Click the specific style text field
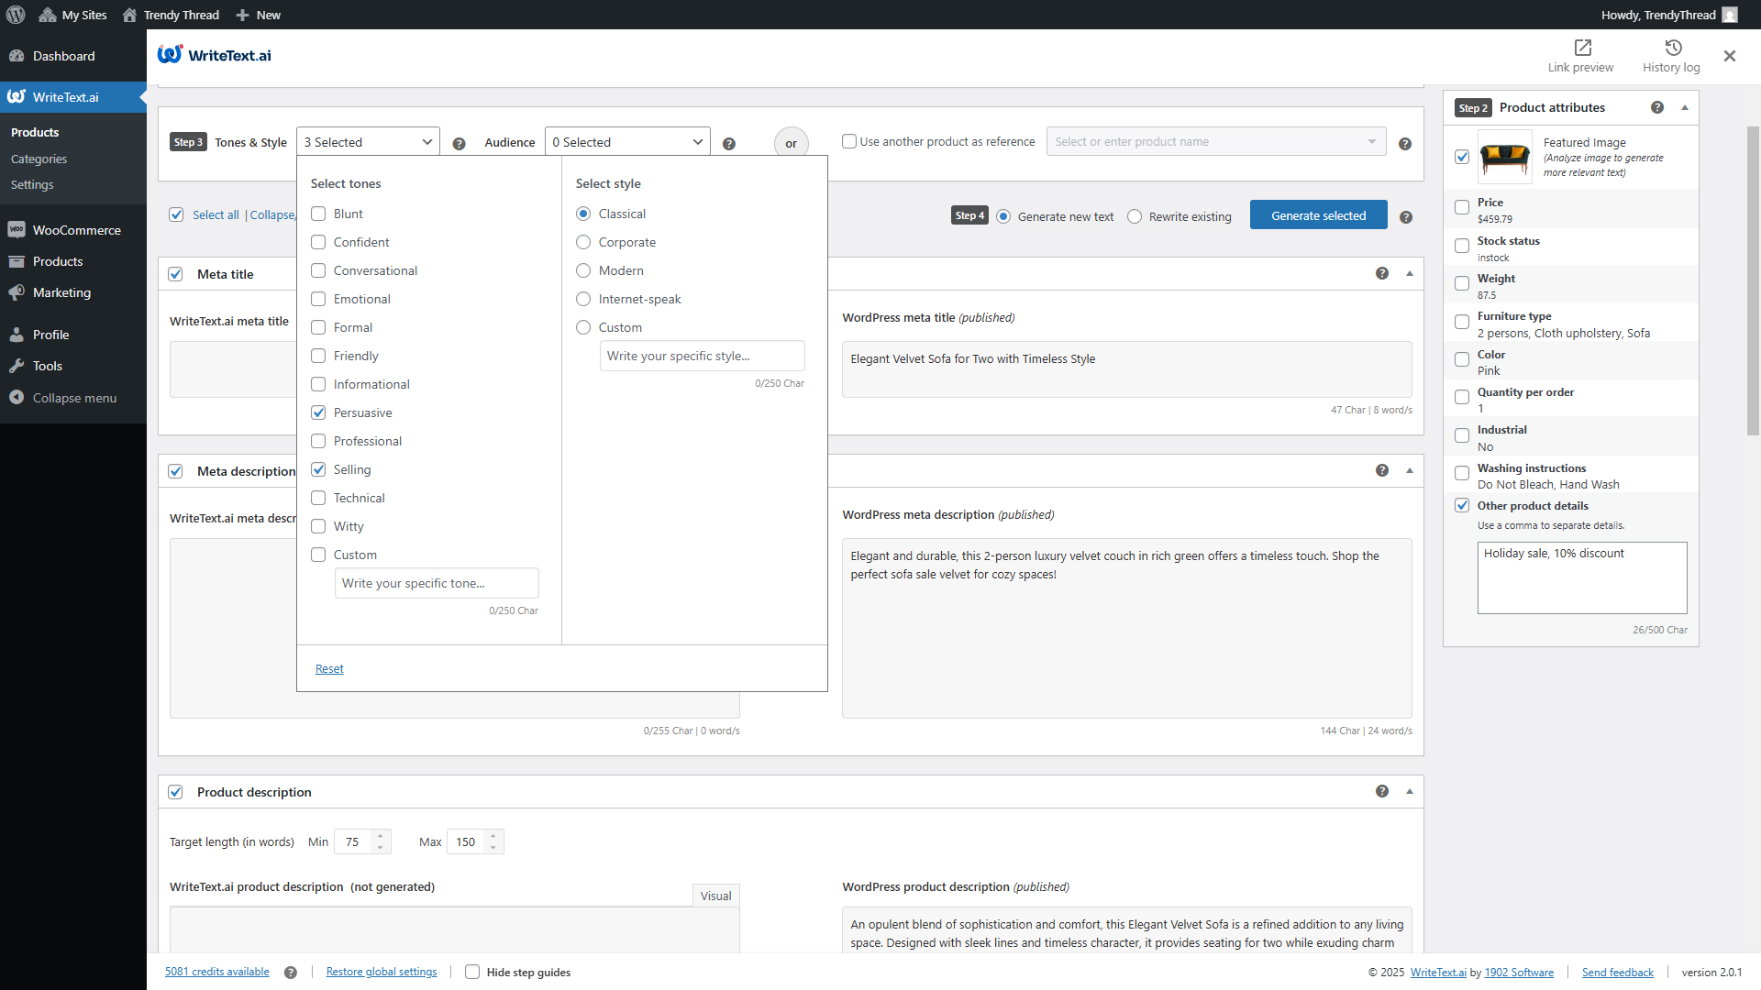The width and height of the screenshot is (1761, 990). pos(703,356)
